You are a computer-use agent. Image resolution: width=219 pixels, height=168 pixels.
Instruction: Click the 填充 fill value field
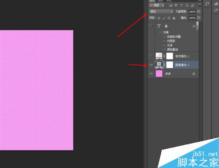click(x=192, y=18)
